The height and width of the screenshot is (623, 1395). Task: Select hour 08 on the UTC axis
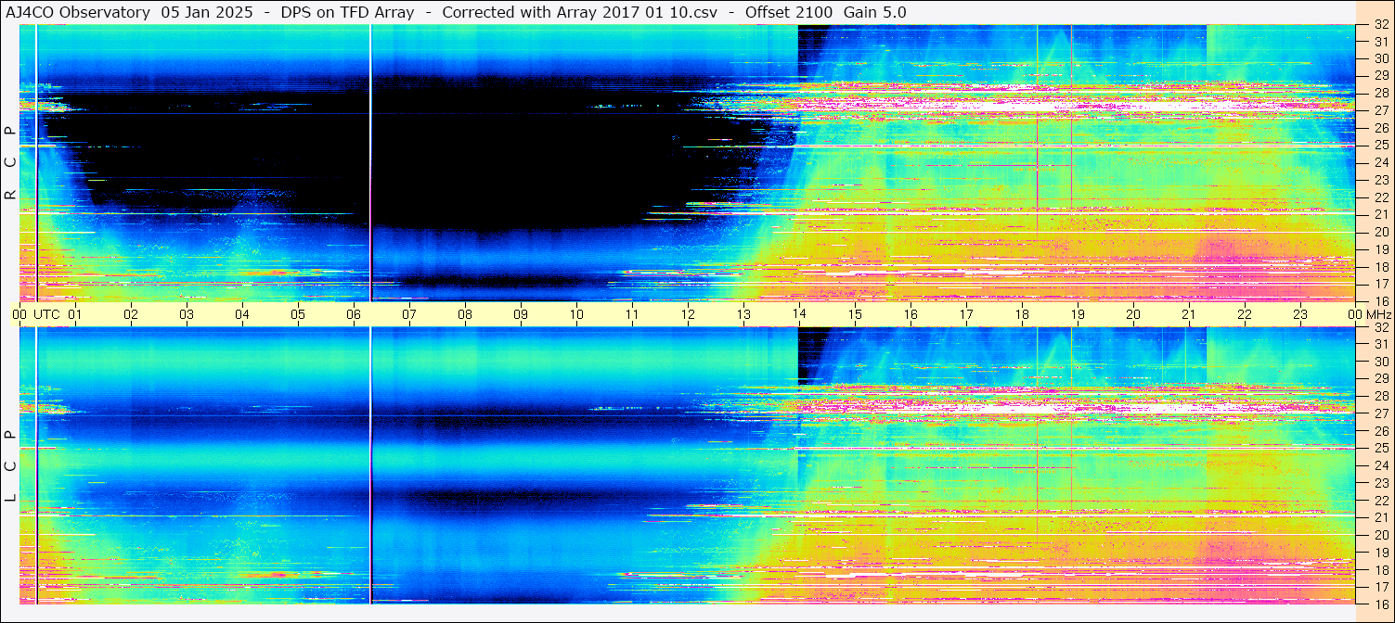click(465, 314)
